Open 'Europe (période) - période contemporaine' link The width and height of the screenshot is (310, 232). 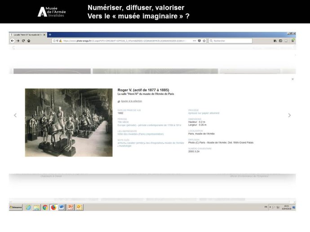[x=149, y=125]
